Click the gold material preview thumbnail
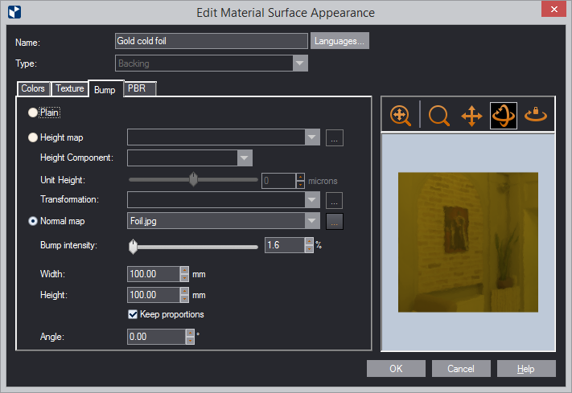 (468, 242)
